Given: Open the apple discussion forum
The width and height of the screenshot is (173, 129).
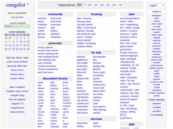Looking at the screenshot, I should (40, 83).
